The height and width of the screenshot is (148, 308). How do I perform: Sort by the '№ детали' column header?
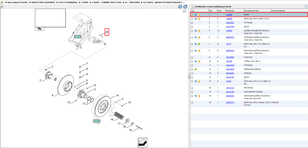[x=234, y=10]
